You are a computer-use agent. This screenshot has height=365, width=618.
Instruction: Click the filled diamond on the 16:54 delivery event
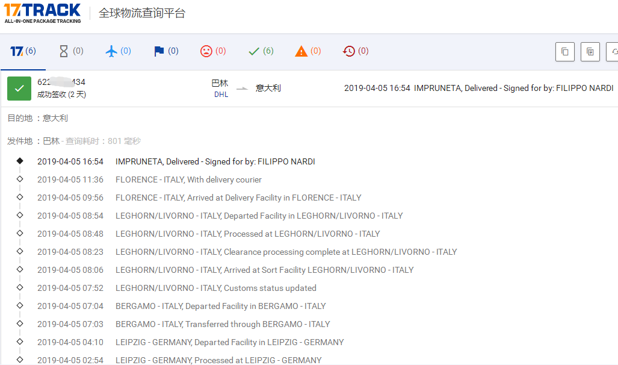coord(20,161)
